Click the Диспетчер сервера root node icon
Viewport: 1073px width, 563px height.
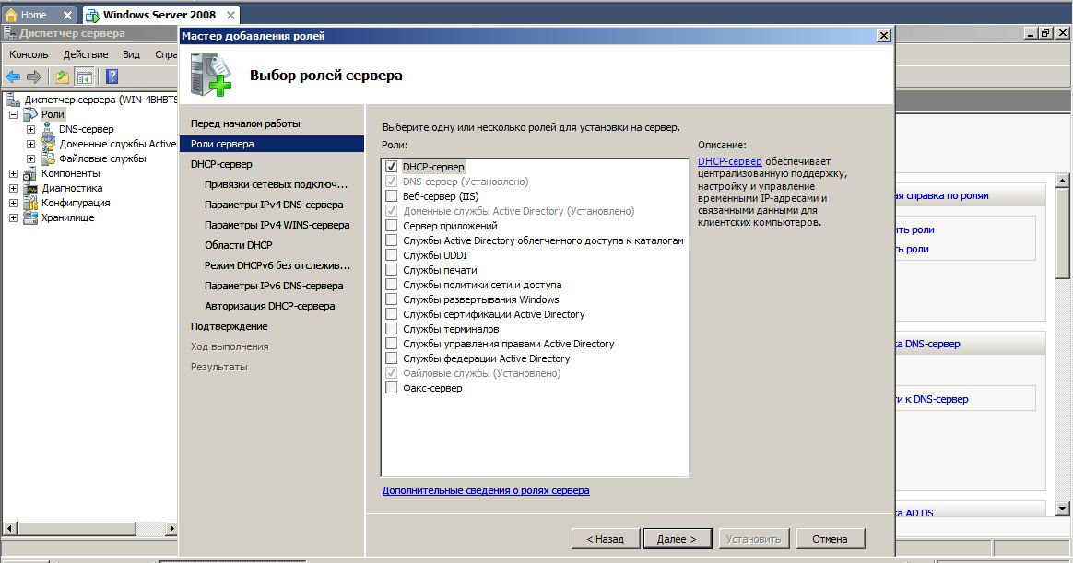13,100
